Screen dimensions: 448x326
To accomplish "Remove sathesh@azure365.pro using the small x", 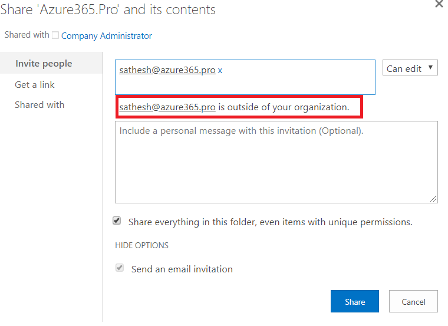I will coord(220,70).
